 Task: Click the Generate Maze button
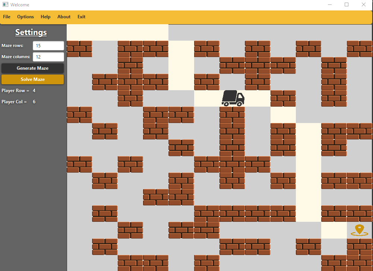point(32,68)
